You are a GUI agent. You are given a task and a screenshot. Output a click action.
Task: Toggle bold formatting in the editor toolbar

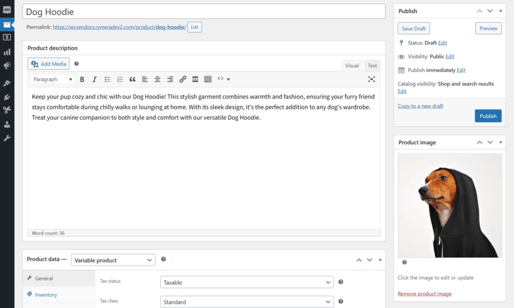[x=82, y=79]
